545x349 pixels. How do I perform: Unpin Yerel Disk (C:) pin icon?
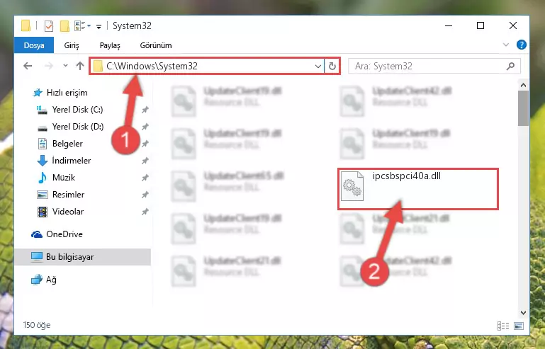pyautogui.click(x=145, y=110)
